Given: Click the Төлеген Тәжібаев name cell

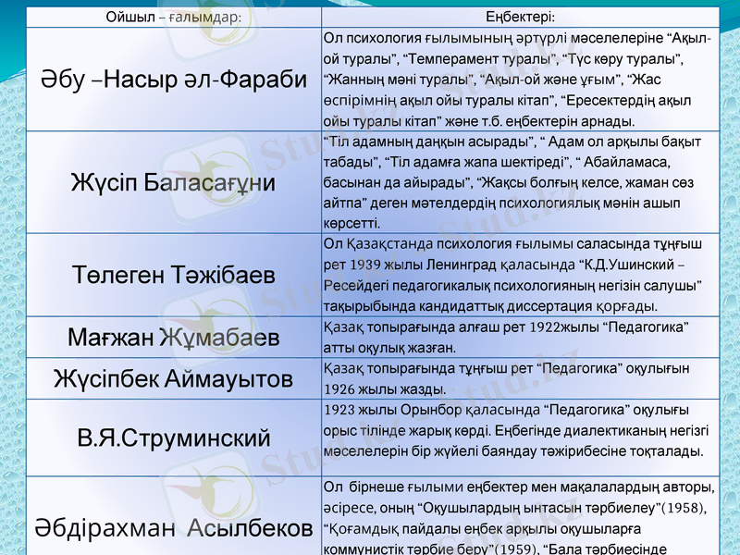Looking at the screenshot, I should (x=174, y=275).
